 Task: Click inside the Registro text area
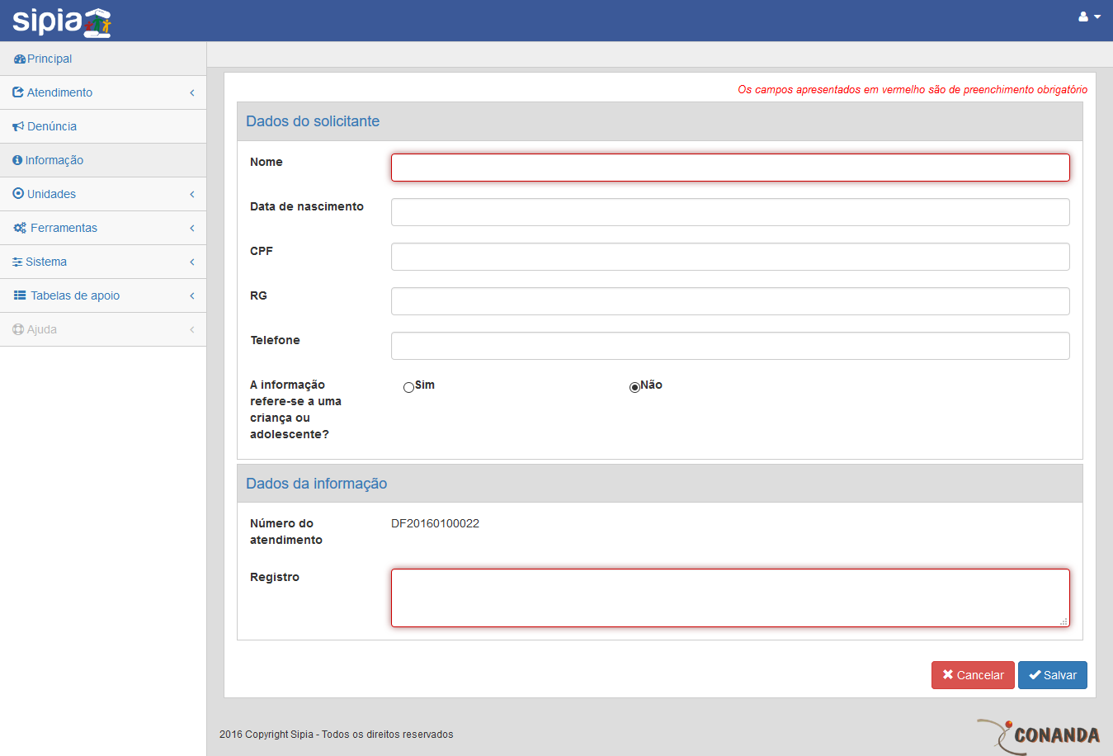[730, 598]
